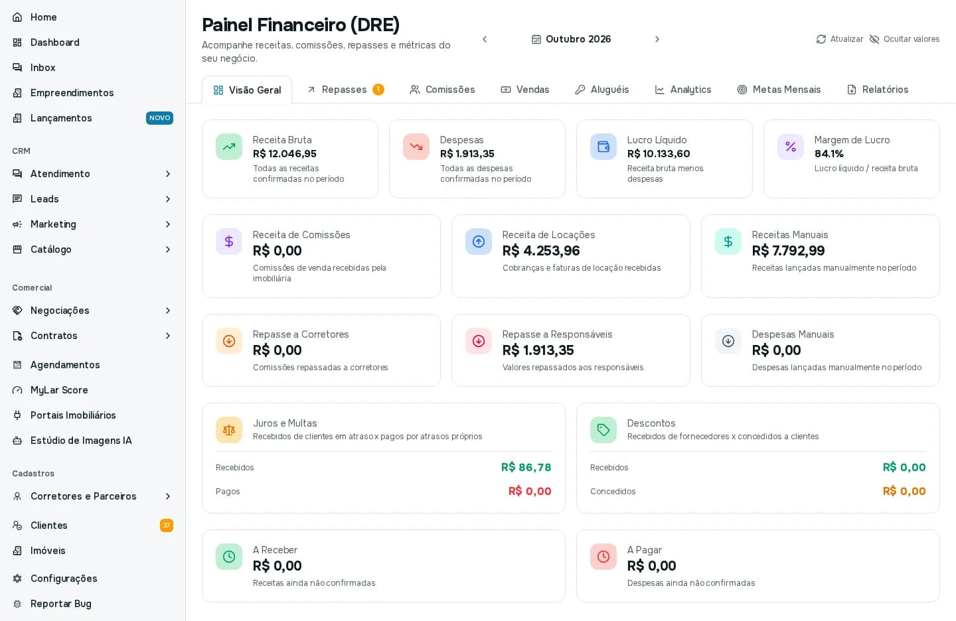The width and height of the screenshot is (956, 621).
Task: Click the Repasse a Responsáveis arrow-down icon
Action: 479,341
